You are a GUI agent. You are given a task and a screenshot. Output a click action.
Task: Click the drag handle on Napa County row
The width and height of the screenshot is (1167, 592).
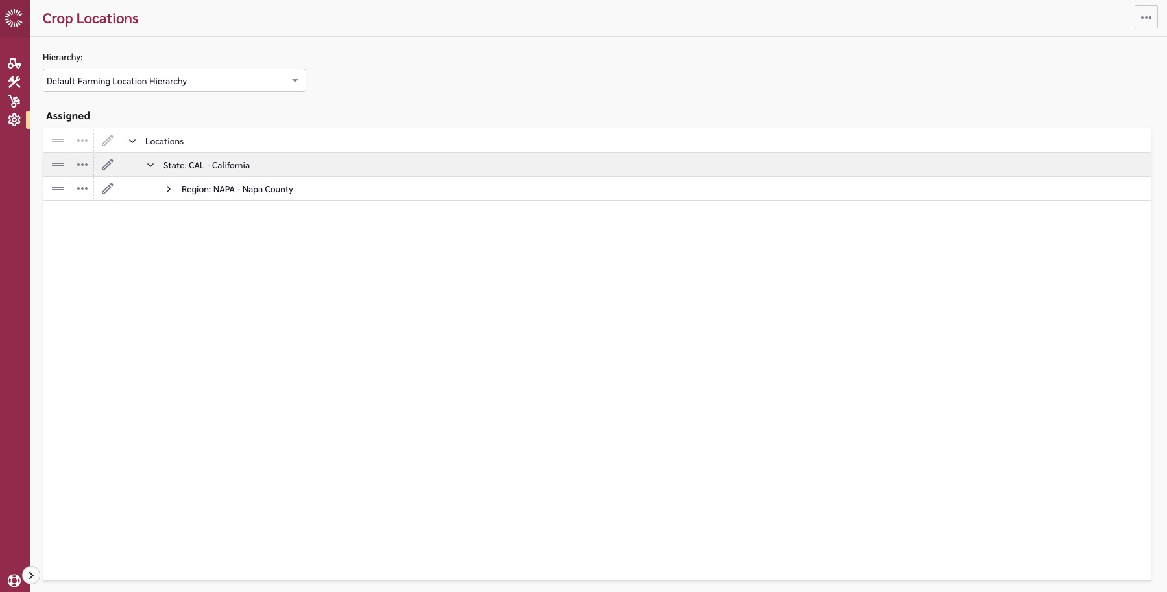click(58, 189)
